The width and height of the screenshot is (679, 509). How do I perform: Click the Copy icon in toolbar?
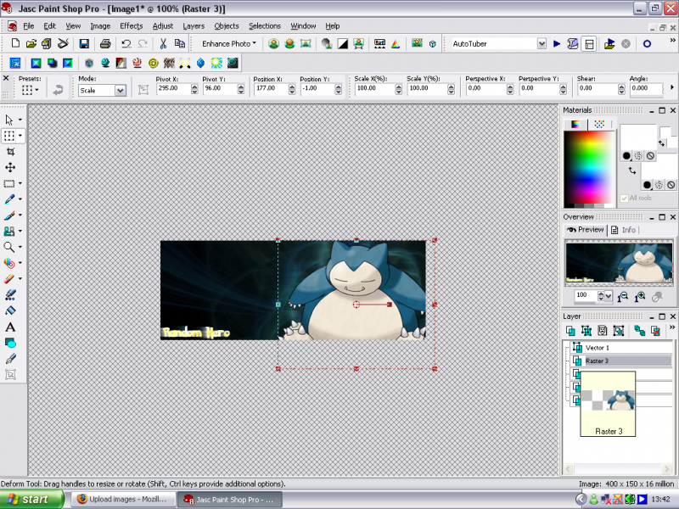coord(179,43)
